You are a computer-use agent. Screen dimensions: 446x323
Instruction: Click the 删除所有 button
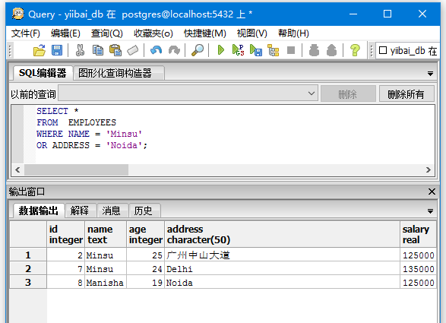(406, 93)
